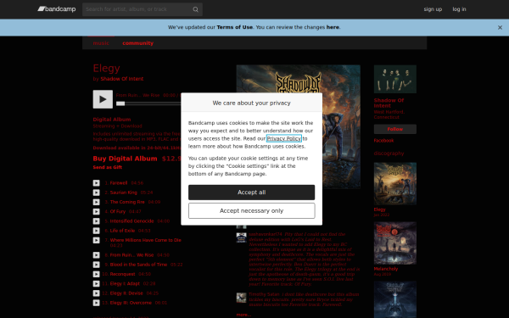The height and width of the screenshot is (318, 509).
Task: Play track 1 Farewell
Action: click(97, 183)
